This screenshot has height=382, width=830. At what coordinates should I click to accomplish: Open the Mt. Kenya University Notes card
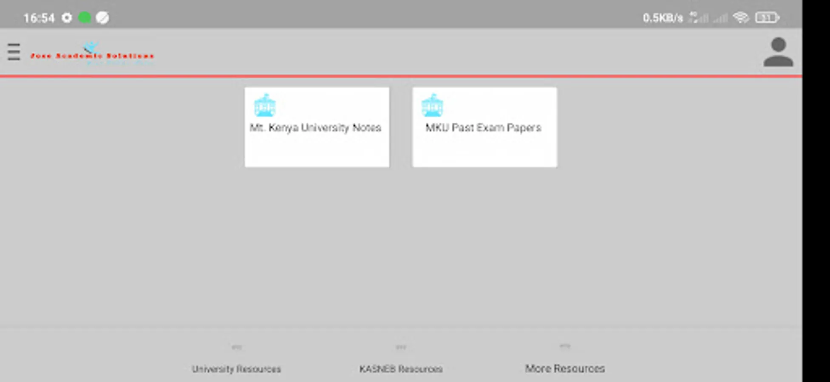317,127
